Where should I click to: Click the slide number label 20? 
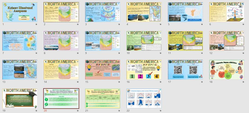coord(45,111)
